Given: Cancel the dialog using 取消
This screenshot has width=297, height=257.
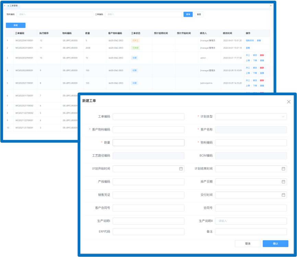Looking at the screenshot, I should click(x=248, y=244).
